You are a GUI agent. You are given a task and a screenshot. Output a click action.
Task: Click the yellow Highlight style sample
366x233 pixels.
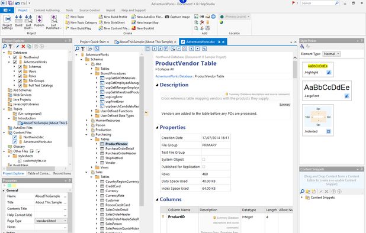pos(317,66)
